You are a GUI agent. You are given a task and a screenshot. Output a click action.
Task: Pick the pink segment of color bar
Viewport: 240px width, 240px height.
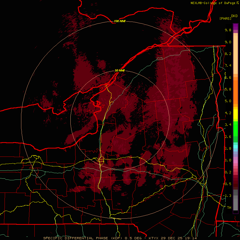235,162
